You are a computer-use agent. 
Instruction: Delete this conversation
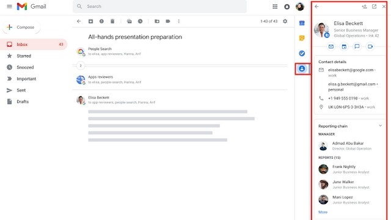point(112,21)
